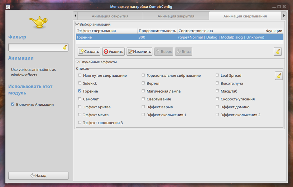
Task: Click the Вверх button
Action: pyautogui.click(x=164, y=52)
